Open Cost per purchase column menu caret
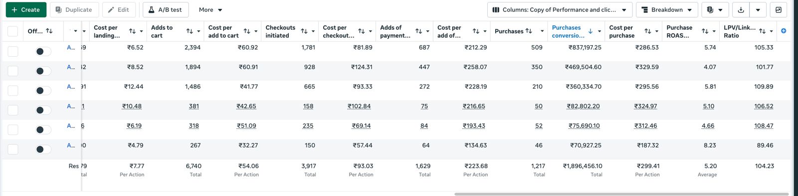798x196 pixels. (x=657, y=31)
